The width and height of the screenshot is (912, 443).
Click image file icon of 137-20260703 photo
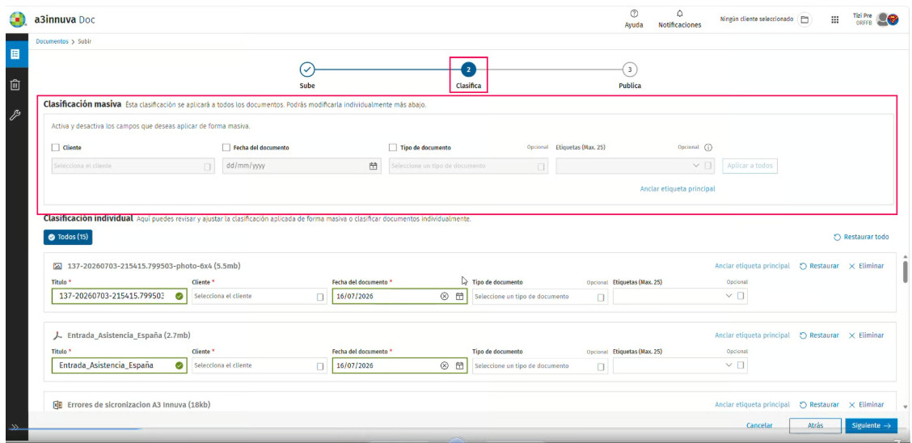(57, 266)
